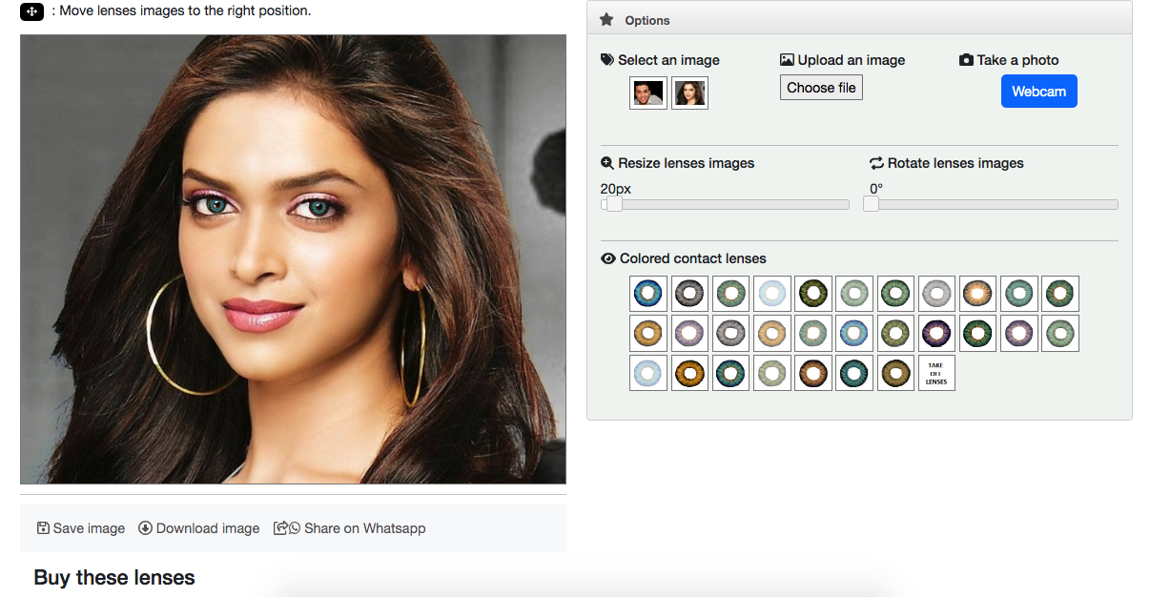Viewport: 1150px width, 597px height.
Task: Select the male sample face thumbnail
Action: pyautogui.click(x=648, y=93)
